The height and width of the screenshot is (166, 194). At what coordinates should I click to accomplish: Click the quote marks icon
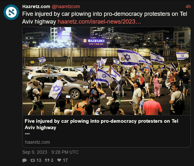[x=47, y=160]
